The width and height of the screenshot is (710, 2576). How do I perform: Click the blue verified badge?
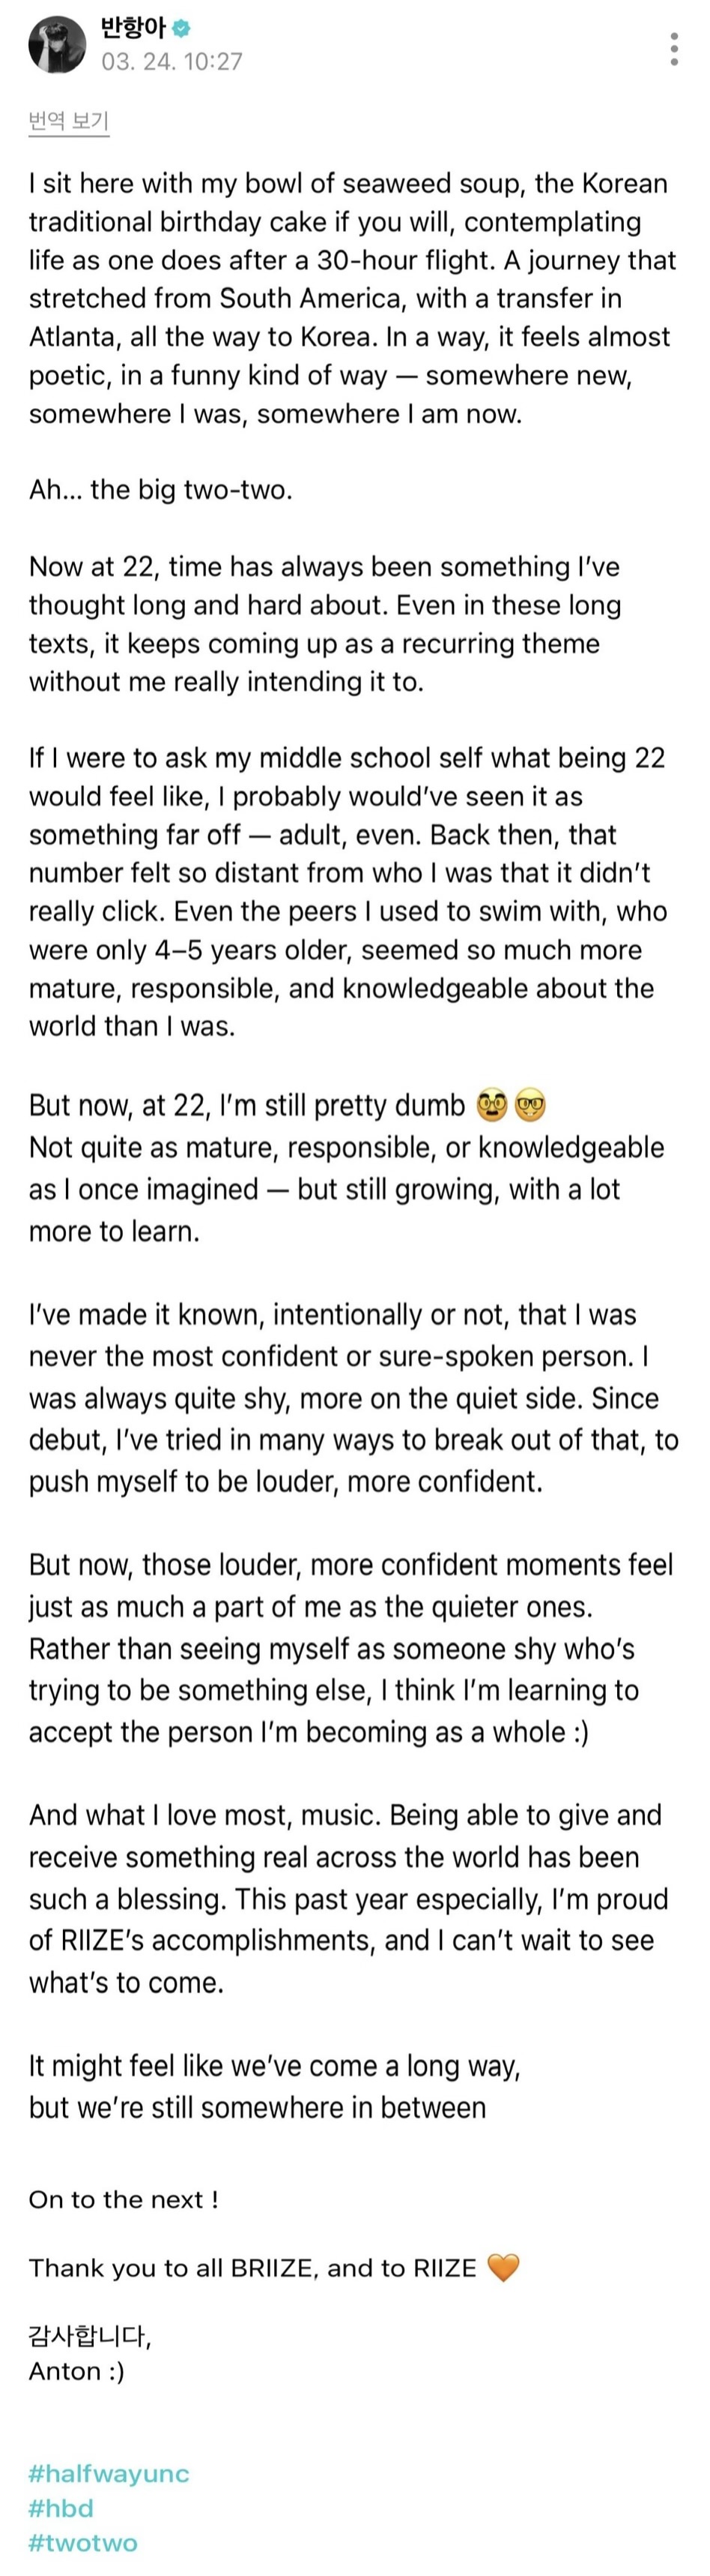[180, 28]
